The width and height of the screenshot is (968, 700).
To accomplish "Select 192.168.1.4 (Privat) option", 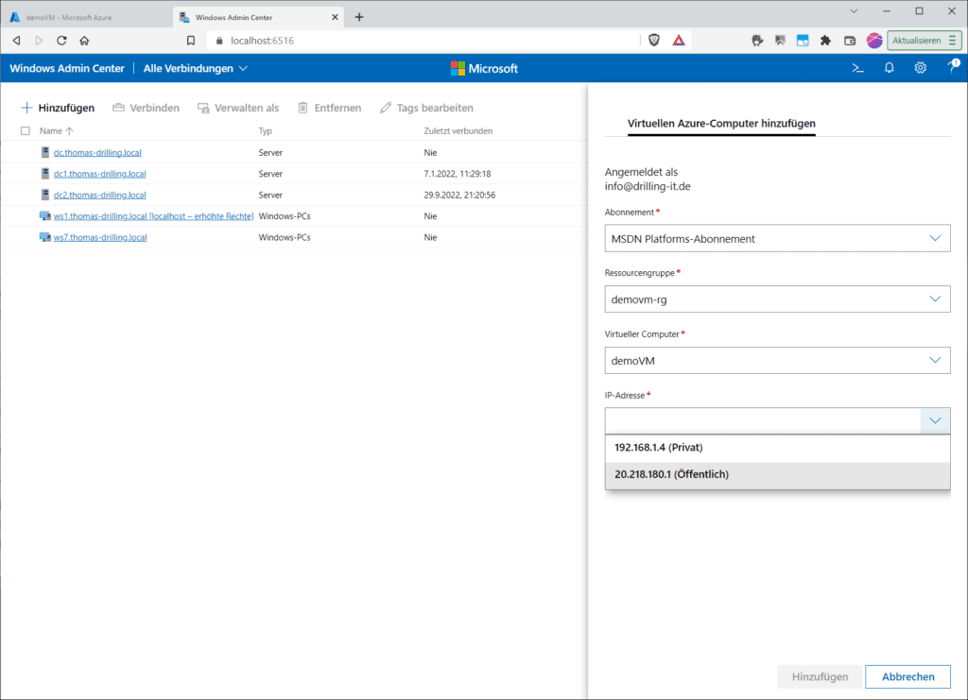I will point(777,448).
